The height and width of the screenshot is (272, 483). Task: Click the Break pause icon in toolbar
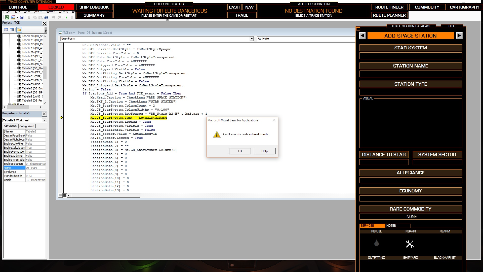[72, 17]
